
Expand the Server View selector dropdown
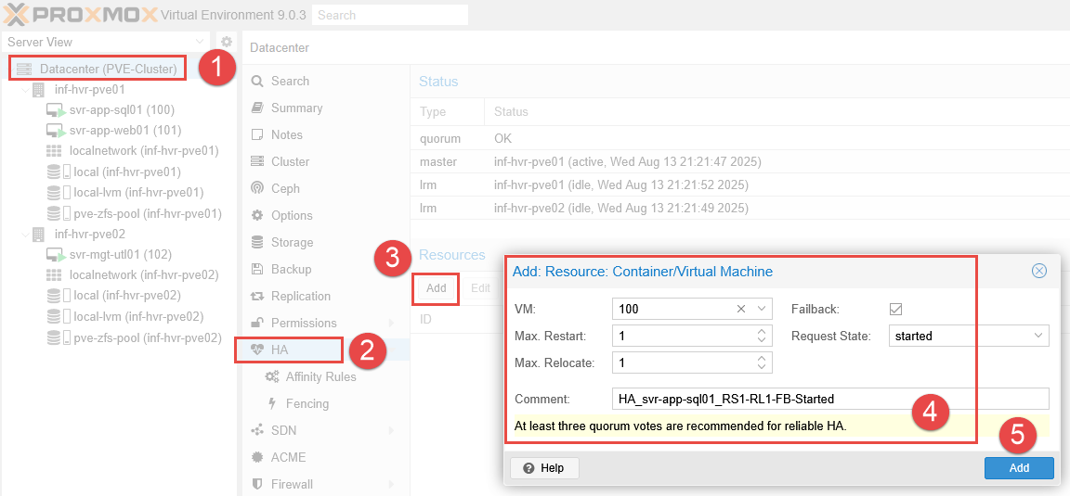[x=202, y=42]
